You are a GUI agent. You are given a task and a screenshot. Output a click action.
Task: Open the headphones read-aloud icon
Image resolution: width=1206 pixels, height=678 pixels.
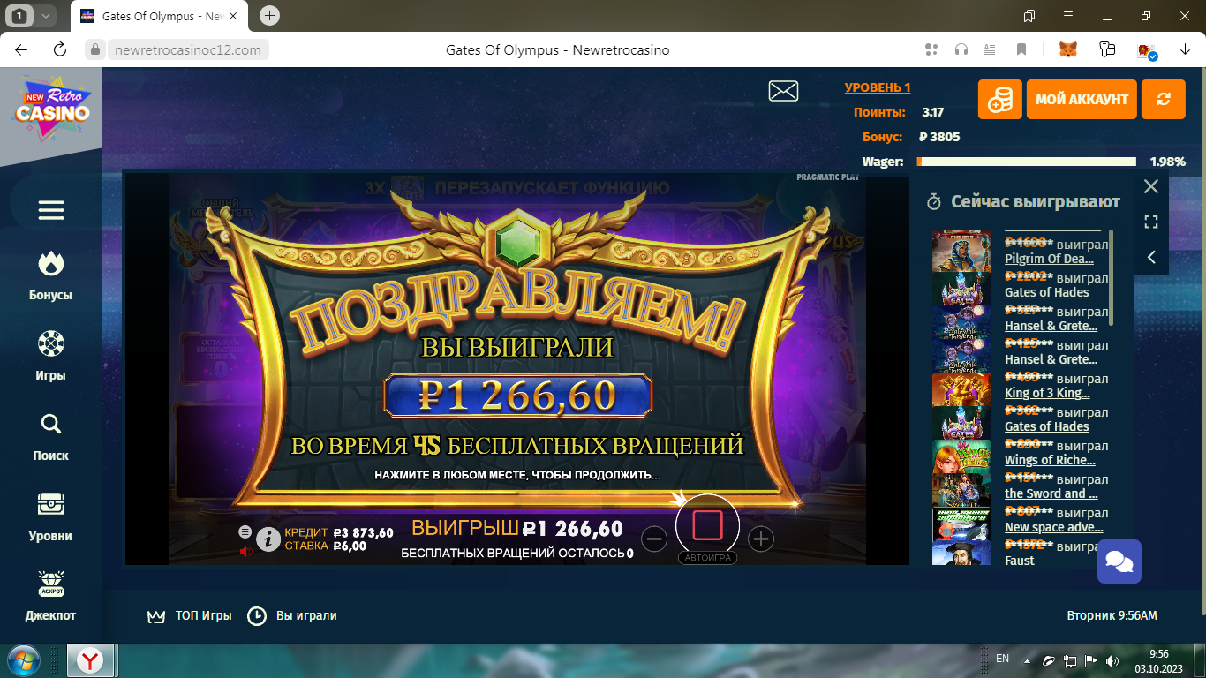(x=961, y=50)
